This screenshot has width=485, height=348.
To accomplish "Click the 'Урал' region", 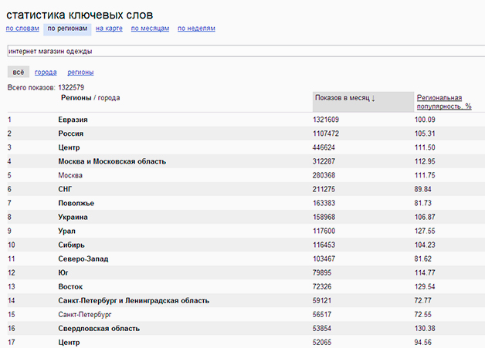I will pos(66,231).
